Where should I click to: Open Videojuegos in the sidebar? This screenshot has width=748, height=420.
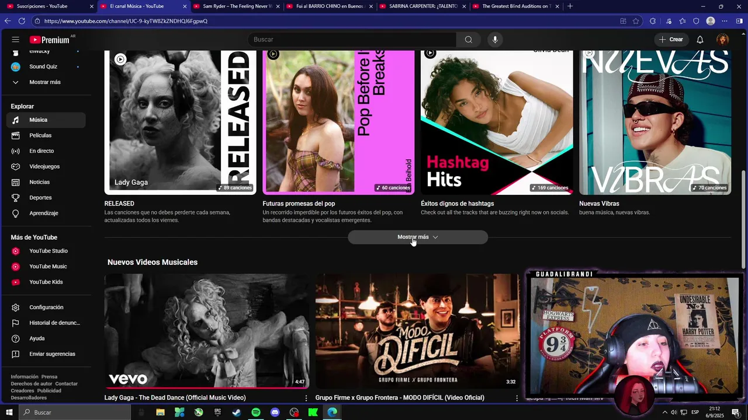(x=46, y=167)
